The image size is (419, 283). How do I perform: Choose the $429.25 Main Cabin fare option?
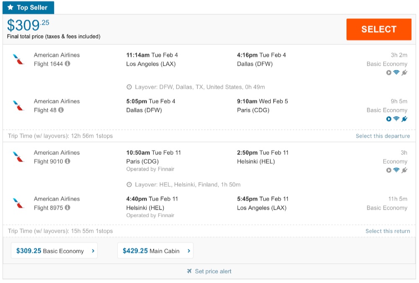[x=155, y=251]
